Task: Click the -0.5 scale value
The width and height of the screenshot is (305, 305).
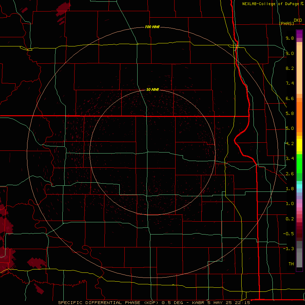Action: [288, 234]
